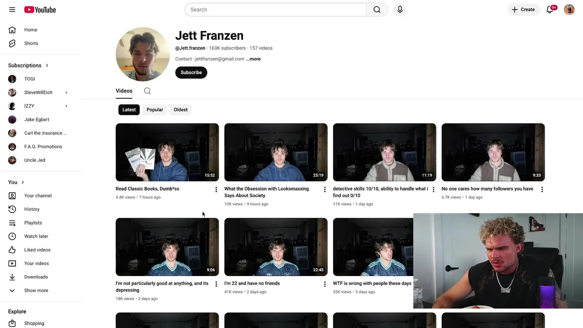
Task: Click into the Search field
Action: tap(276, 10)
